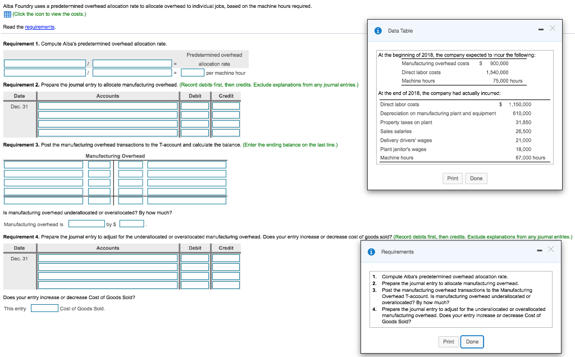
Task: Open the 'This entry' Cost of Goods Sold dropdown
Action: 44,308
